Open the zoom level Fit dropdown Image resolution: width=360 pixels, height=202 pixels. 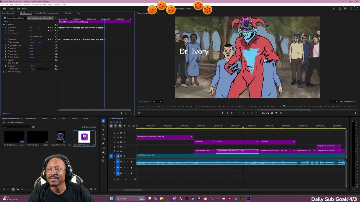click(157, 102)
